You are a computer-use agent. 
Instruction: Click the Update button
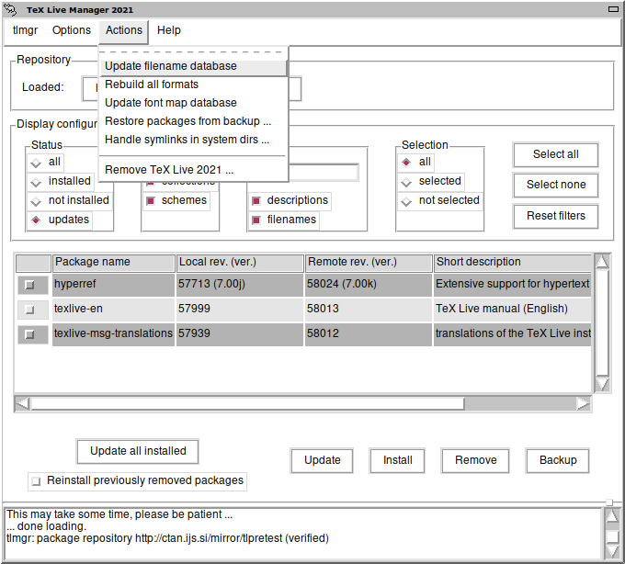tap(322, 460)
